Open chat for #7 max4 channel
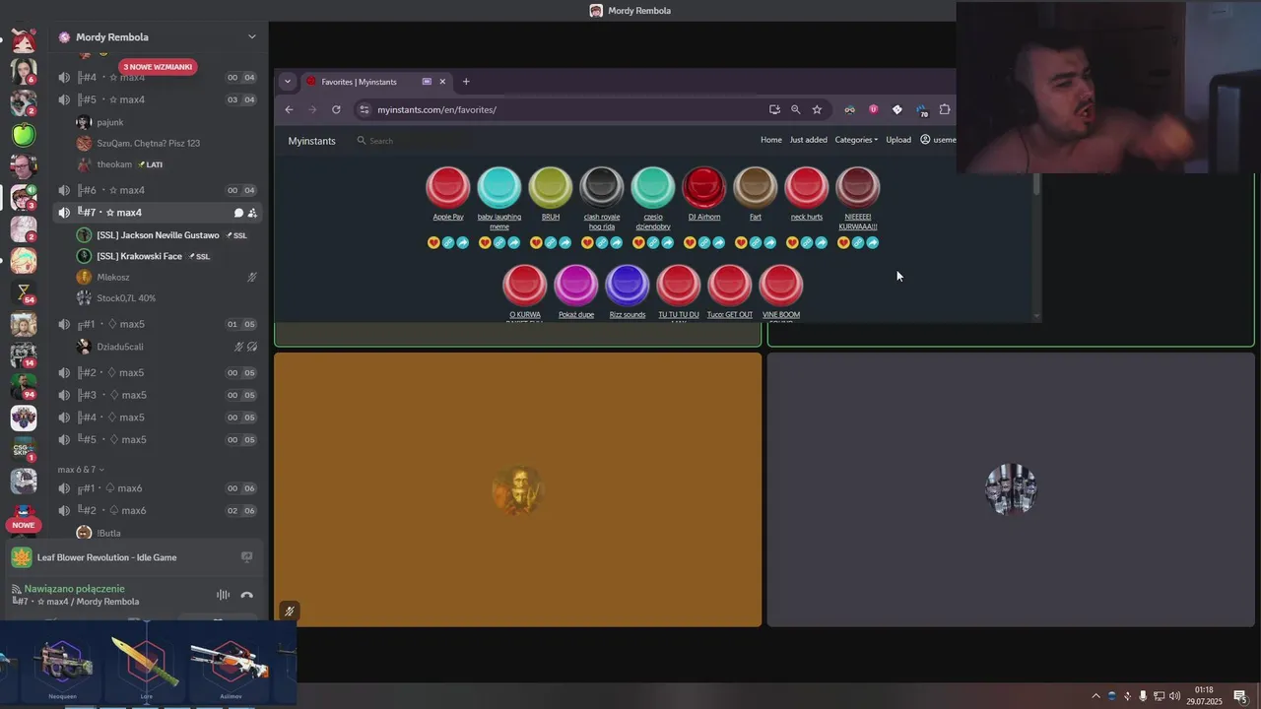The image size is (1261, 709). coord(238,213)
